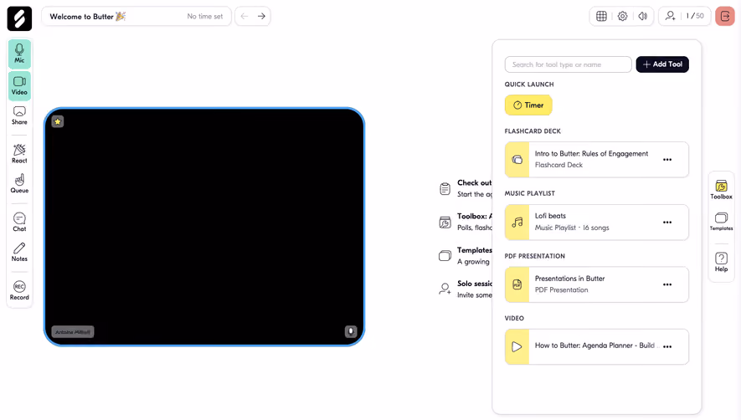Open the Lofi beats playlist
The width and height of the screenshot is (741, 420).
click(596, 222)
